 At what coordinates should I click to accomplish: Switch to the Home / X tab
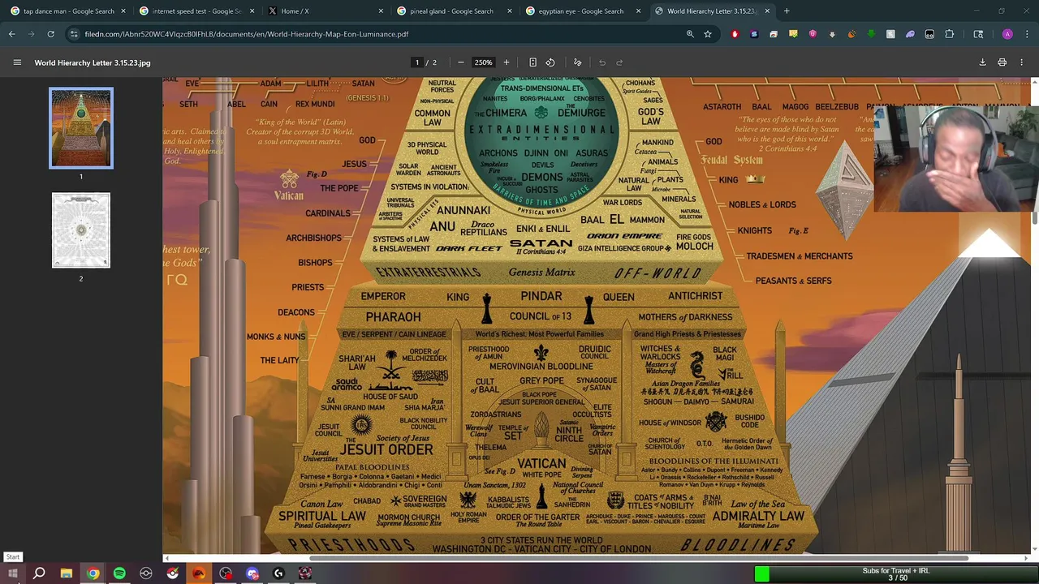tap(325, 11)
